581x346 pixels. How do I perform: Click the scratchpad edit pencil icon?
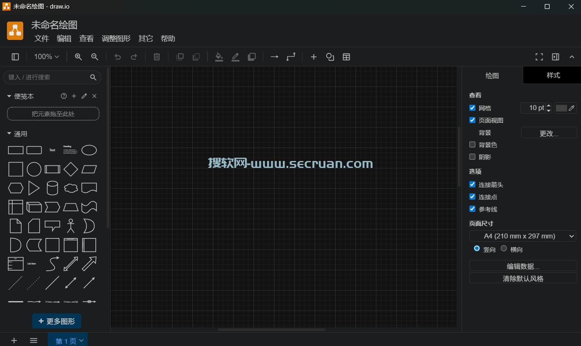click(84, 96)
